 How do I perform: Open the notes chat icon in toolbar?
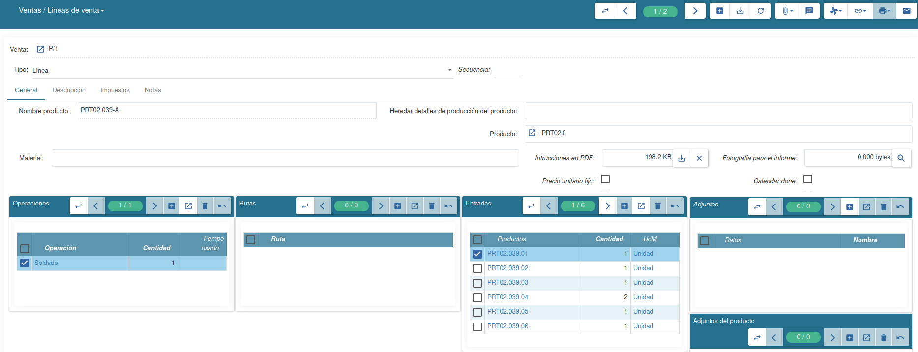[x=809, y=11]
